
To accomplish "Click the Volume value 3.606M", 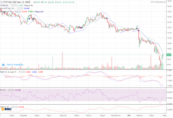I will 20,5.
